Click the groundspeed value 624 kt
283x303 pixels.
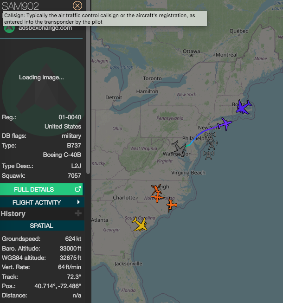point(73,239)
